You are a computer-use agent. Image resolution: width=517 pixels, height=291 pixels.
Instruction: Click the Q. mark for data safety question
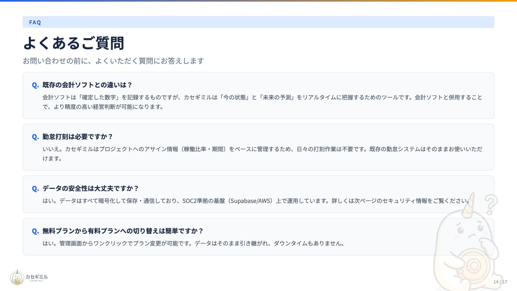[35, 189]
